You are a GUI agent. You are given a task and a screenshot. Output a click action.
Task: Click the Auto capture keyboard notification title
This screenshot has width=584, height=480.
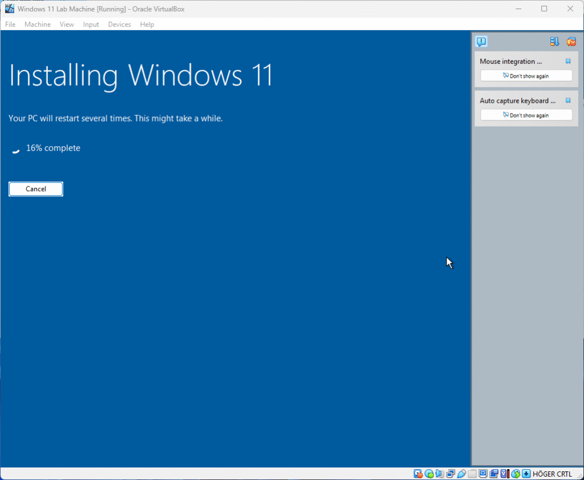point(517,100)
